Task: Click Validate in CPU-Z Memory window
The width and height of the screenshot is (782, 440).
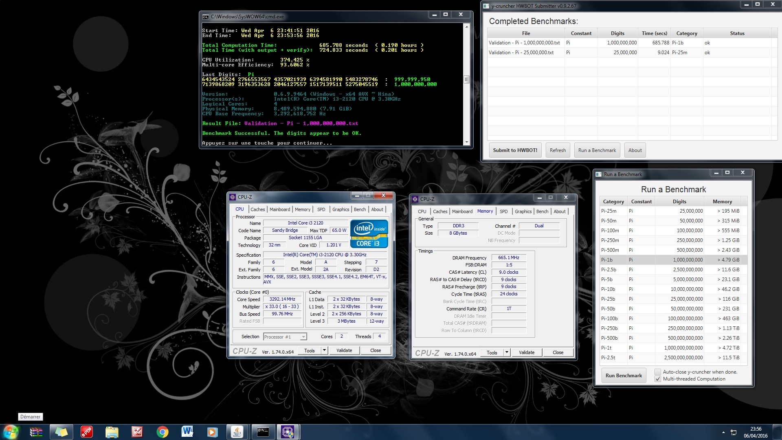Action: [527, 352]
